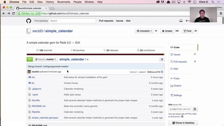224x126 pixels.
Task: Click the green compare branches button
Action: pyautogui.click(x=30, y=59)
